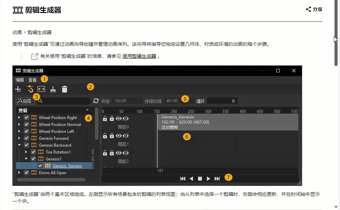Click the 向导 wizard button
The height and width of the screenshot is (210, 340).
coord(25,101)
